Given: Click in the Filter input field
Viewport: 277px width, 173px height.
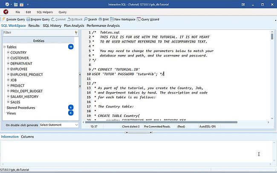Looking at the screenshot, I should [x=38, y=32].
